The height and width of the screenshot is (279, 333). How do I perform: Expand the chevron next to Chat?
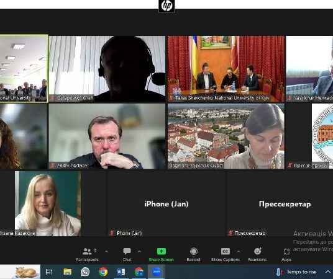(139, 252)
